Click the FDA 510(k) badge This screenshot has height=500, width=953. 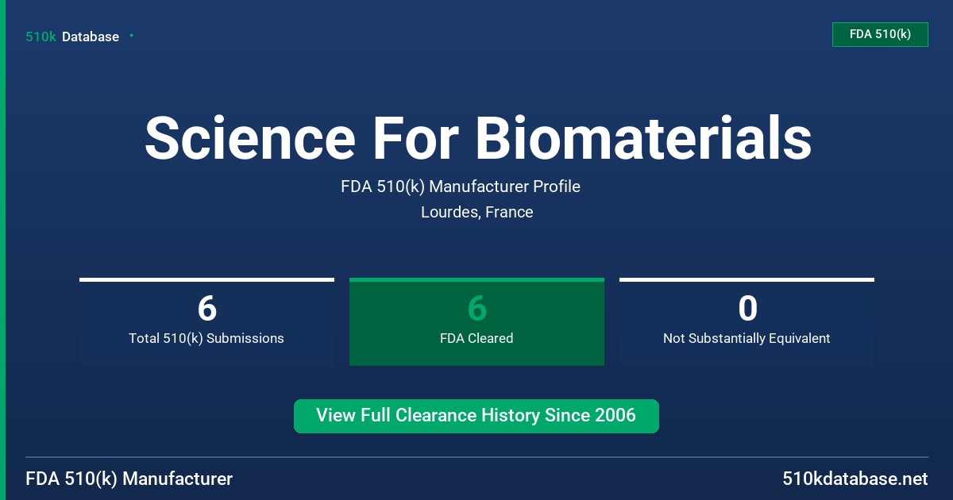(x=880, y=34)
